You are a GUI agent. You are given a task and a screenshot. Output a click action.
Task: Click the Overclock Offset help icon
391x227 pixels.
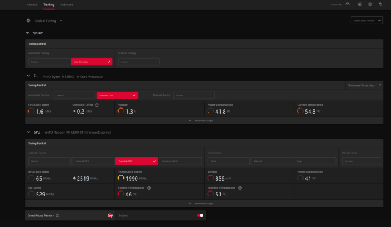pyautogui.click(x=97, y=105)
